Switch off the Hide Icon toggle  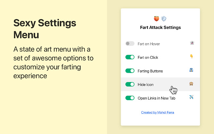coord(130,84)
